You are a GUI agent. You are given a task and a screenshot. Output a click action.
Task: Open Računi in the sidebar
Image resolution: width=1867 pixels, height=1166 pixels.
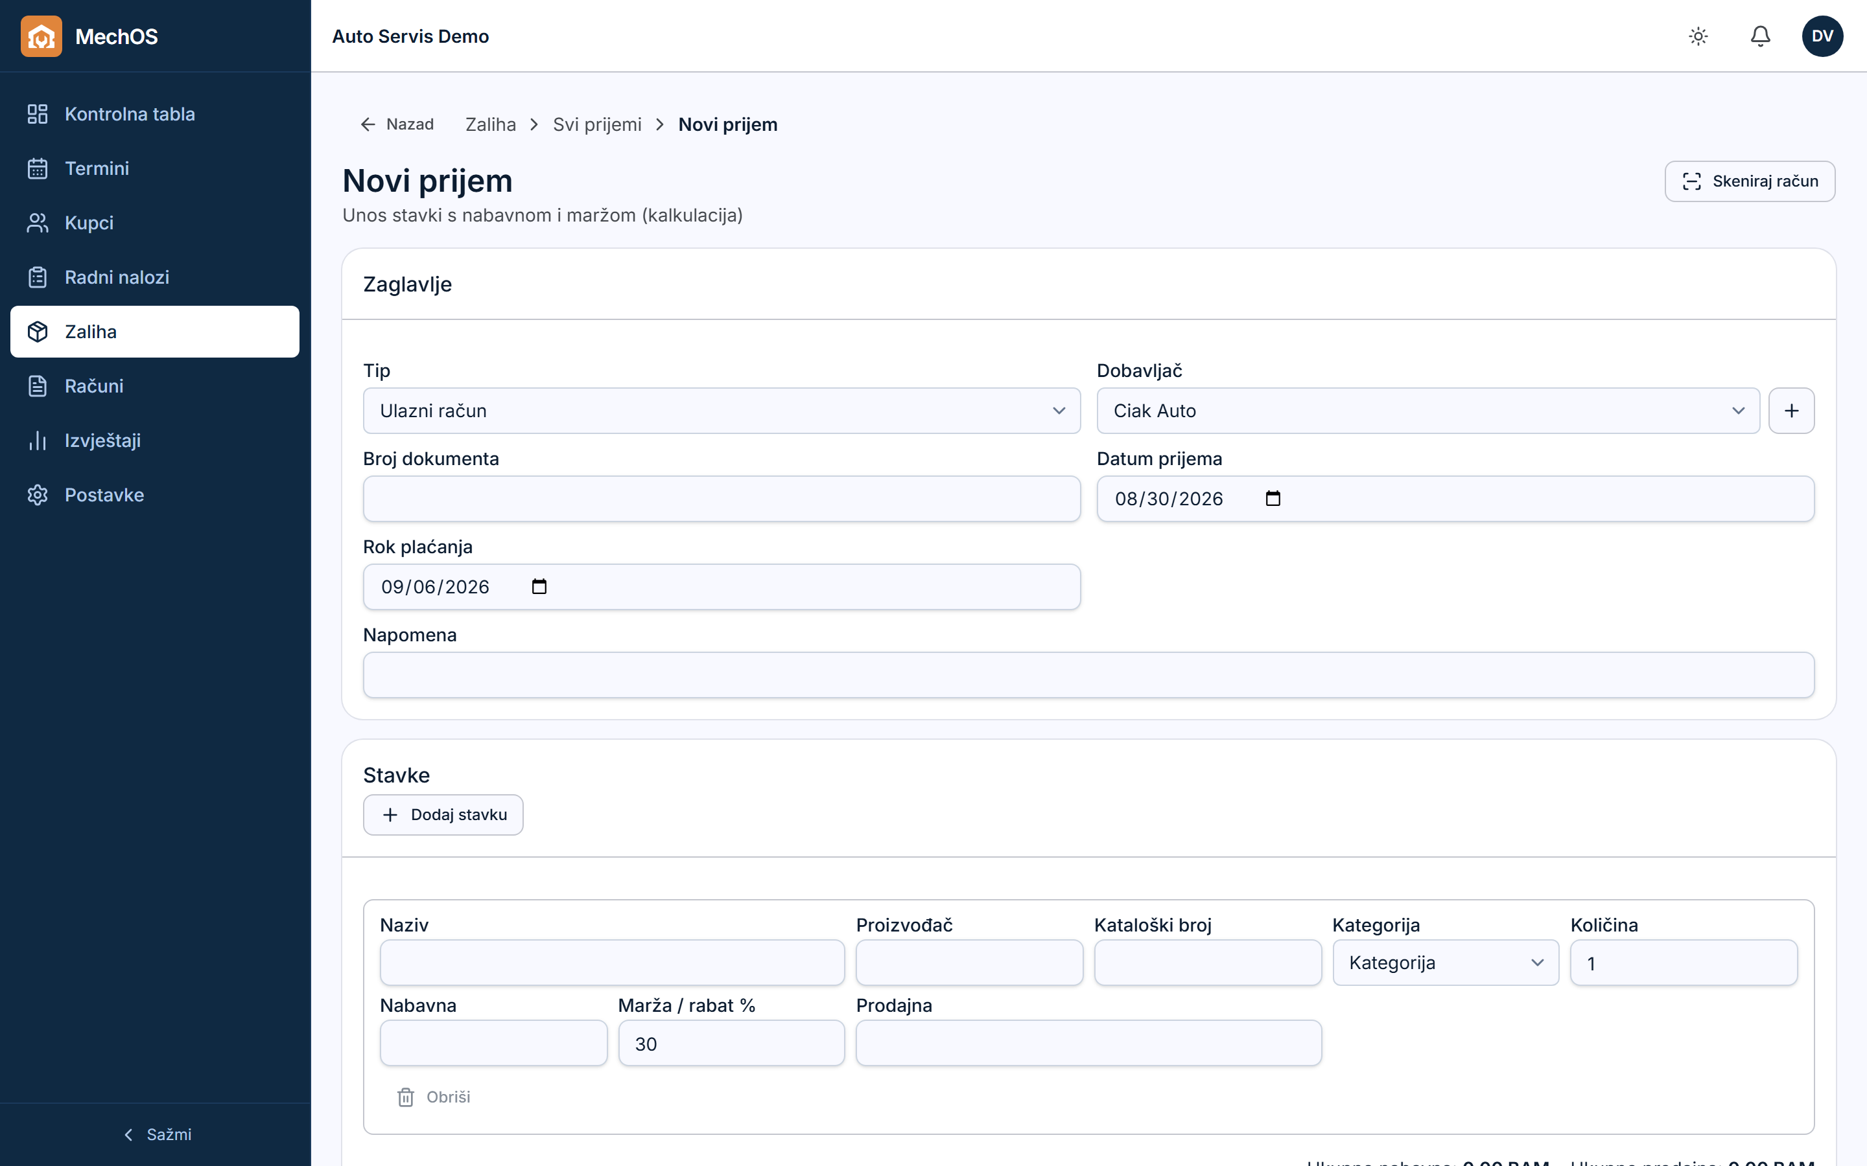click(155, 385)
